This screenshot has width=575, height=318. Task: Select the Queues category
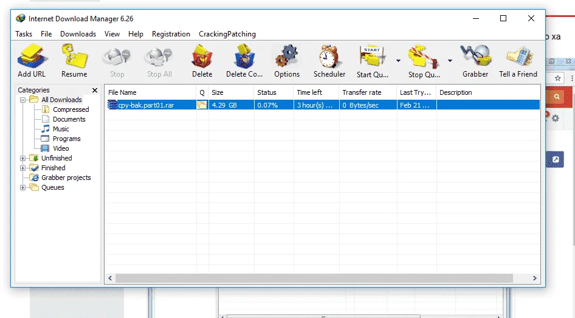click(x=52, y=187)
